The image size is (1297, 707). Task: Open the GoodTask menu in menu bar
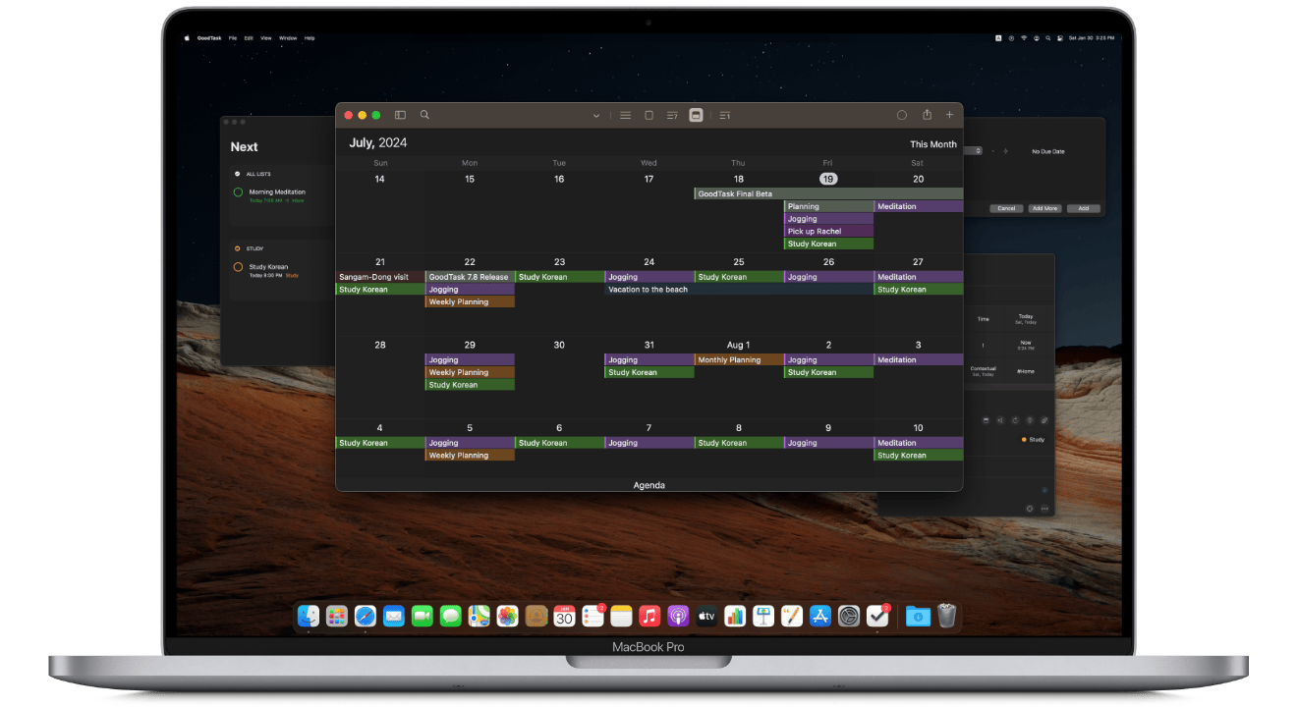click(208, 38)
